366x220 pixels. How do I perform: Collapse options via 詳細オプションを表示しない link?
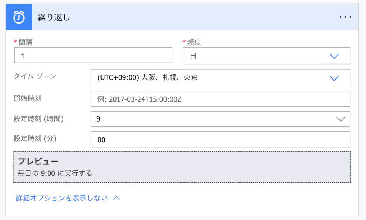tap(62, 198)
